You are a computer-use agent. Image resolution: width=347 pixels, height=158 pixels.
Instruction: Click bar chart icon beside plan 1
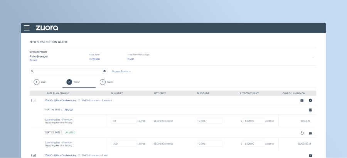coord(35,100)
